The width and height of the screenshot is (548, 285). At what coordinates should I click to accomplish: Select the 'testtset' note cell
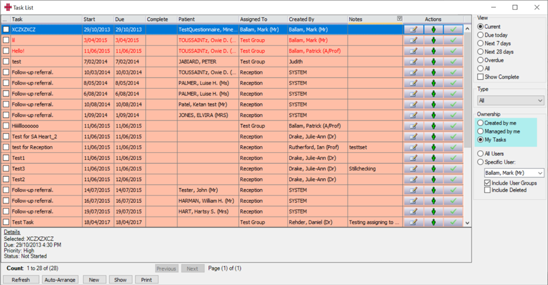[375, 147]
